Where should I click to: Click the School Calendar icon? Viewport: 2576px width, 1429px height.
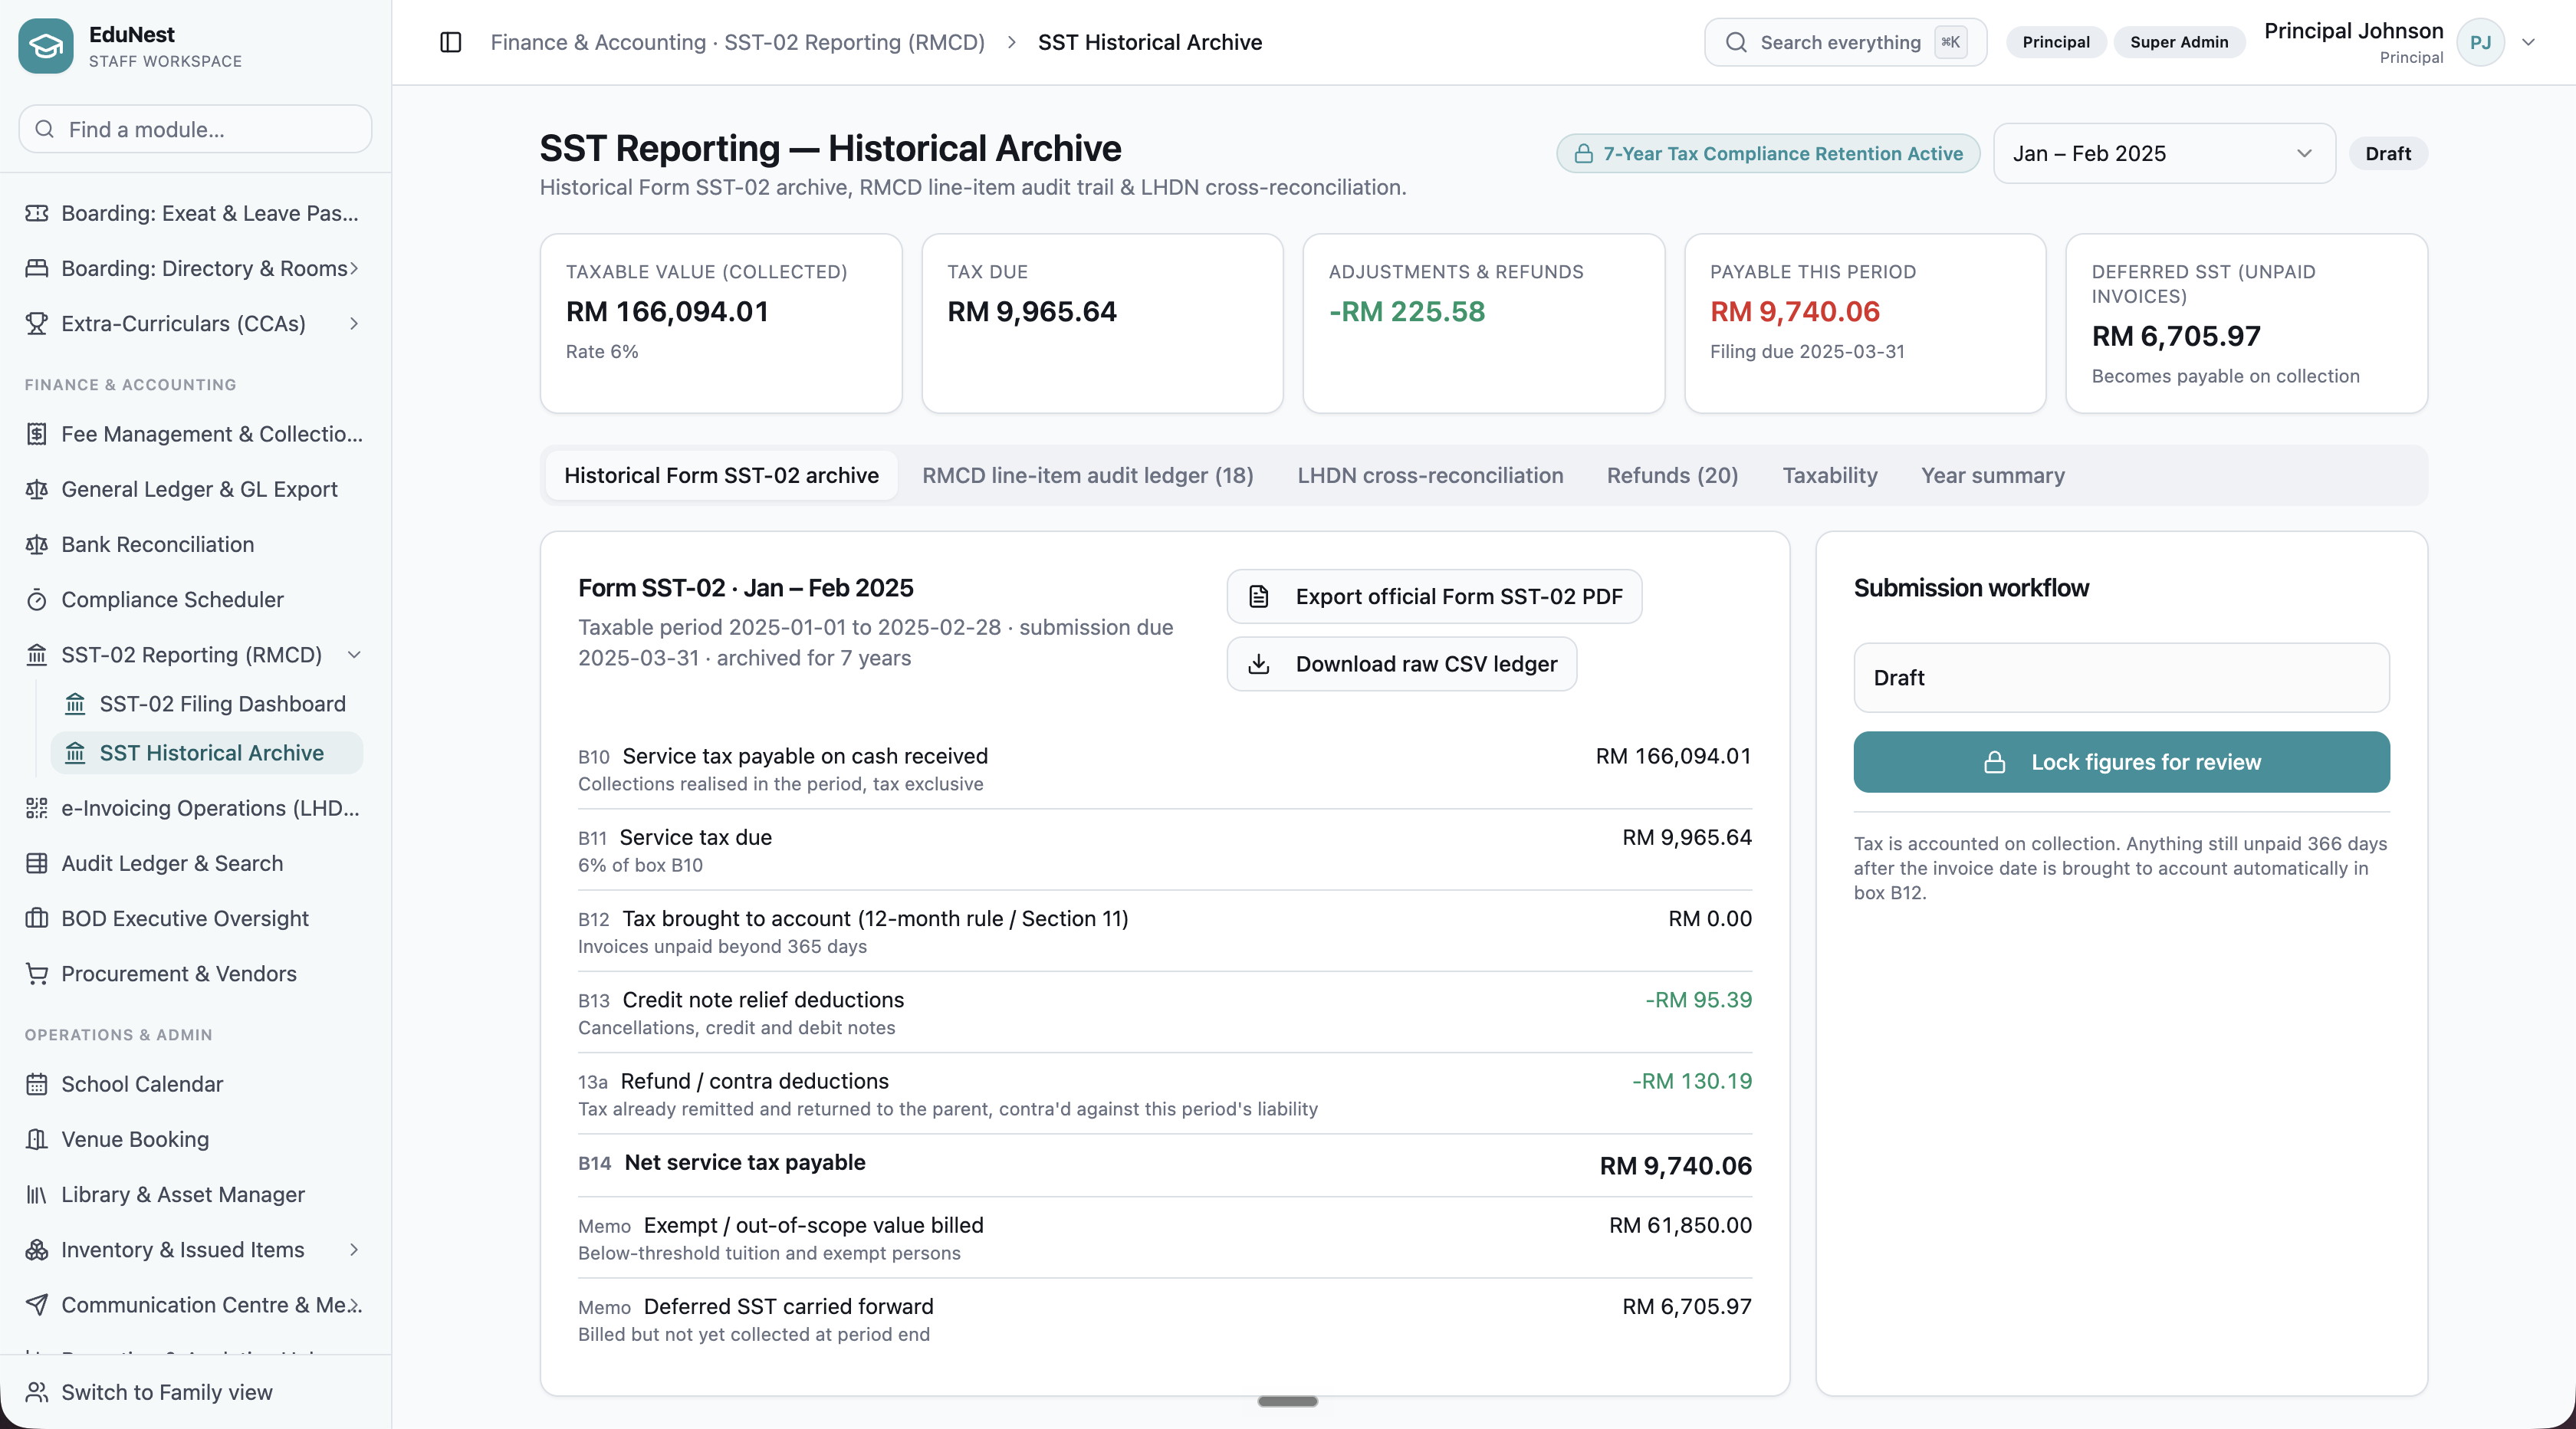coord(37,1084)
